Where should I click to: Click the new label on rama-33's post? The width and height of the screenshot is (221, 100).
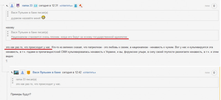(x=207, y=6)
